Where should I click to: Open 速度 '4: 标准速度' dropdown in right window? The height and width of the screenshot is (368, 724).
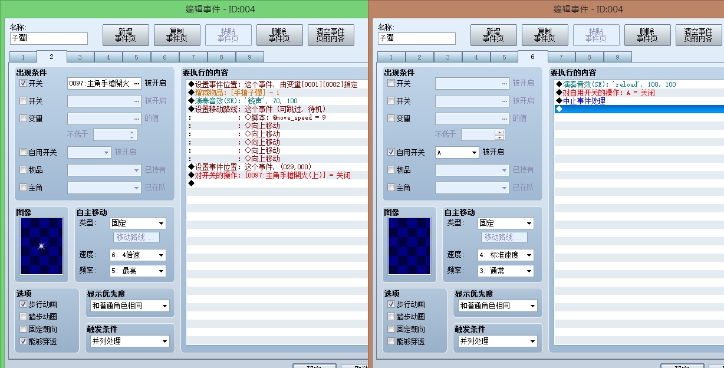(506, 255)
